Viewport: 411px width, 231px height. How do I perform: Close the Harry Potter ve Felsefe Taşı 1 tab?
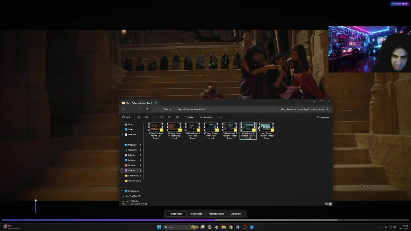156,103
